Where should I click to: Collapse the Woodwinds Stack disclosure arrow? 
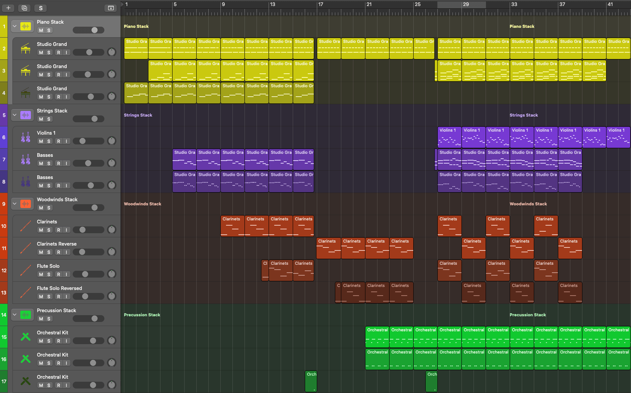(x=15, y=204)
